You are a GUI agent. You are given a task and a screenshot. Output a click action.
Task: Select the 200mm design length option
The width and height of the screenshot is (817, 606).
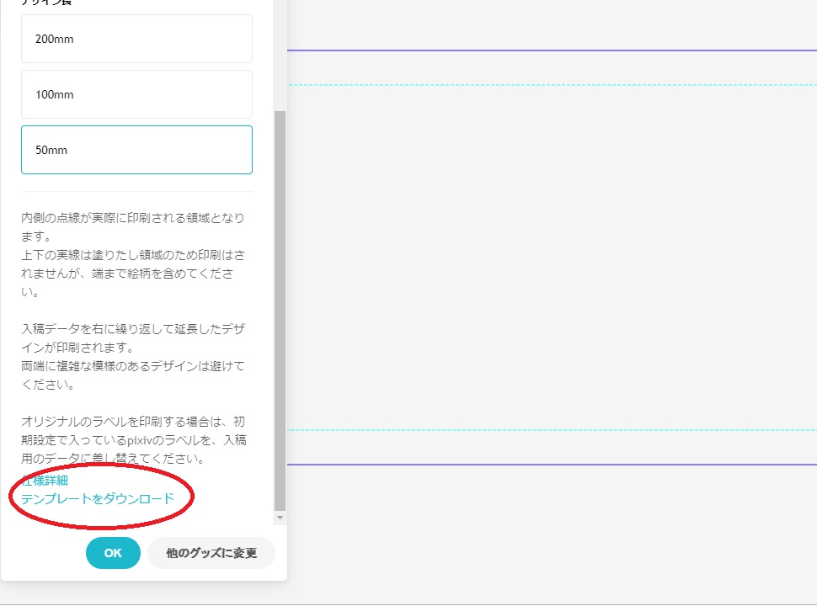(x=136, y=39)
